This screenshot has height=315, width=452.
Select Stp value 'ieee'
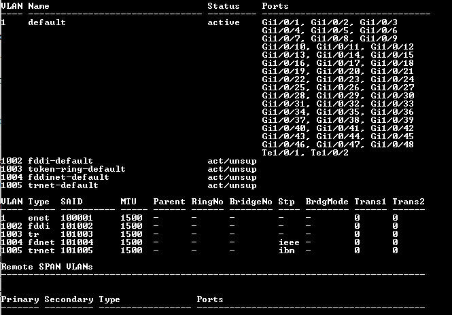tap(289, 242)
